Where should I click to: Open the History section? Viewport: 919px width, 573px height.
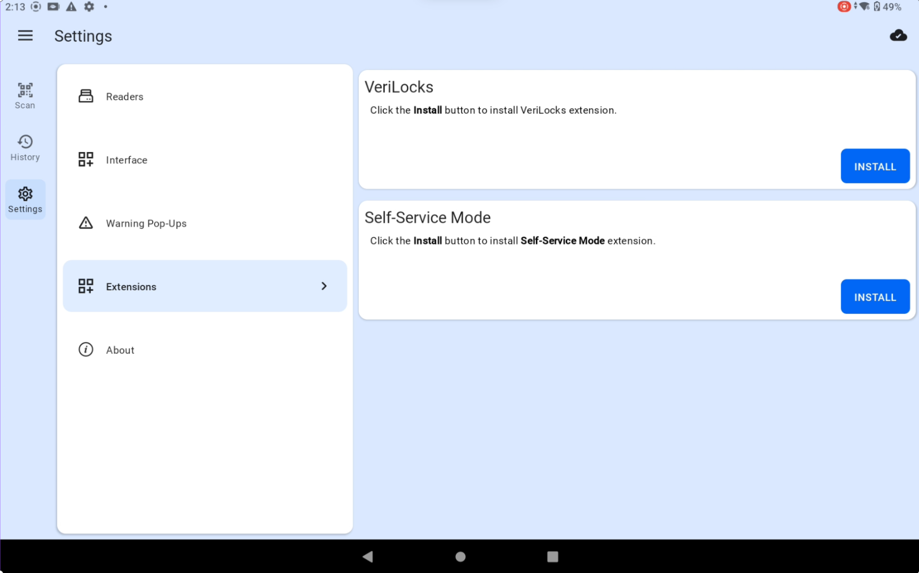coord(25,147)
